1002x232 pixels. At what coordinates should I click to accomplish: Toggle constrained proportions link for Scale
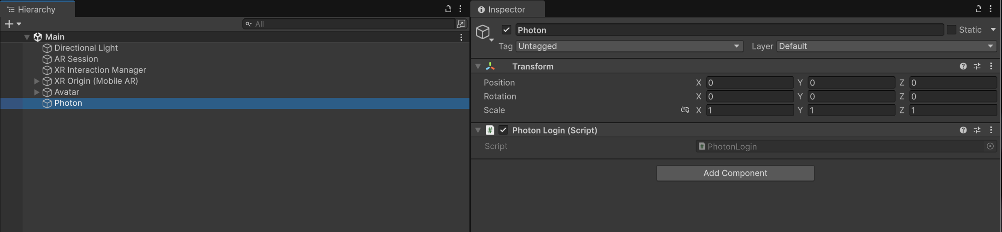(685, 110)
